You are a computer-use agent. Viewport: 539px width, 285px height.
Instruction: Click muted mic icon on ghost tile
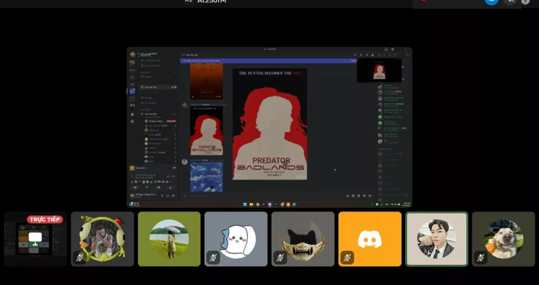[213, 258]
